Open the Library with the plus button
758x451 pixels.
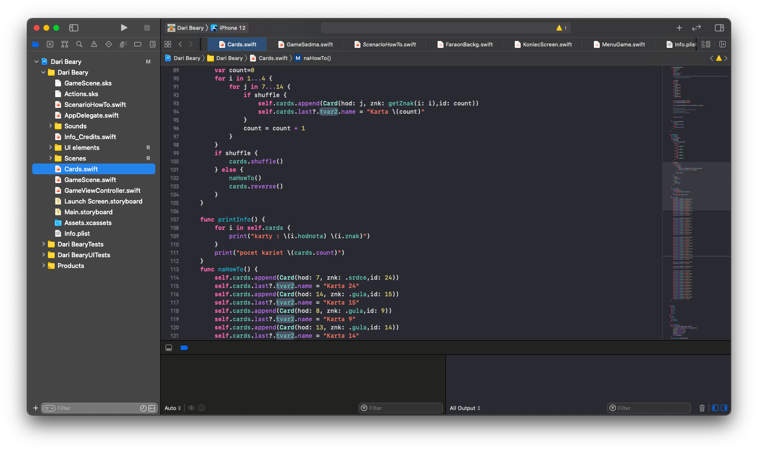[679, 28]
